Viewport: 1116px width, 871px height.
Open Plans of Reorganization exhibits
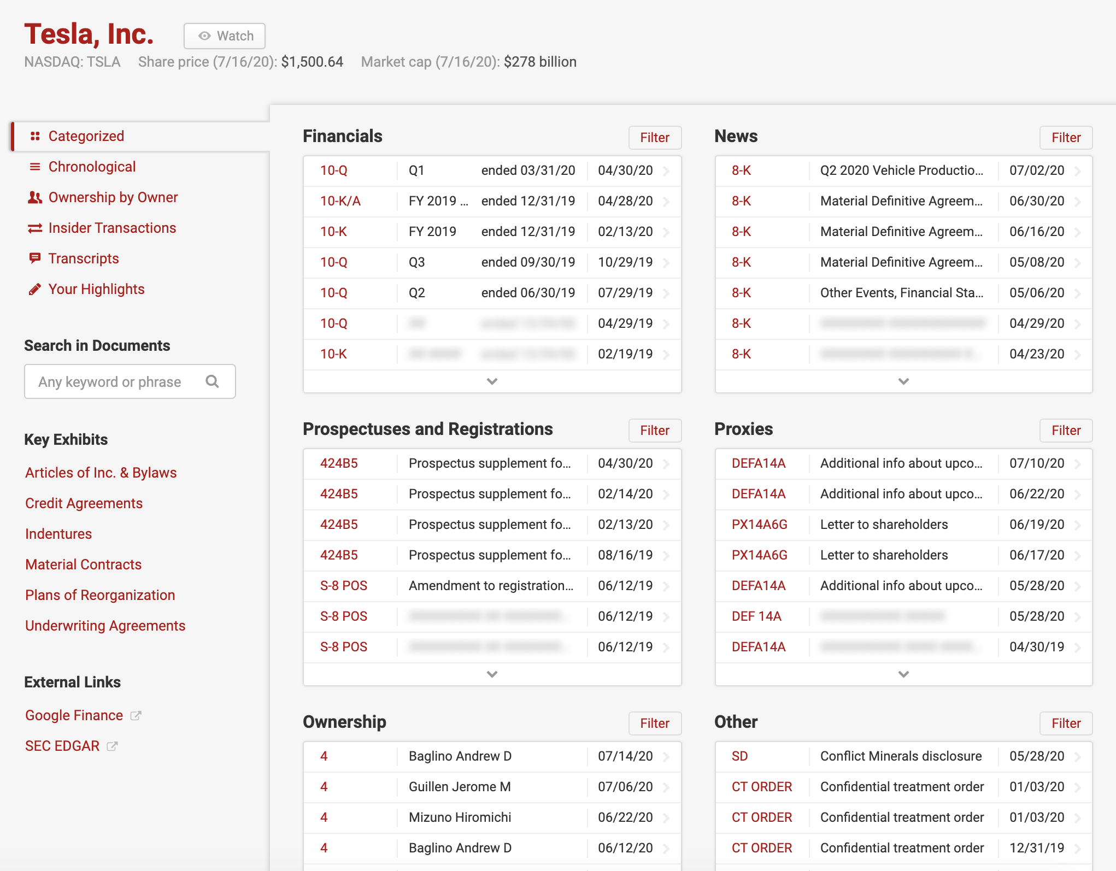[x=100, y=595]
